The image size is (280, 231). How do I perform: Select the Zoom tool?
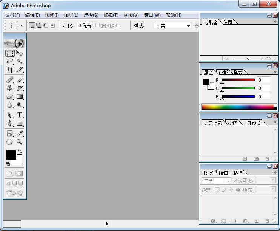coord(20,142)
